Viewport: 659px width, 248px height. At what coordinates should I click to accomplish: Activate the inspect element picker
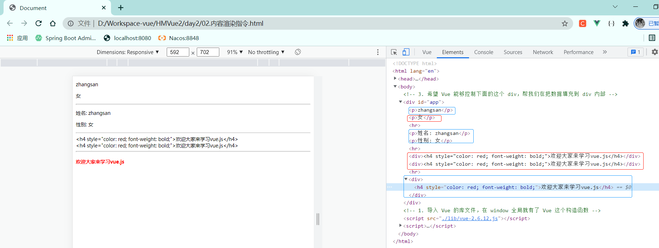394,52
